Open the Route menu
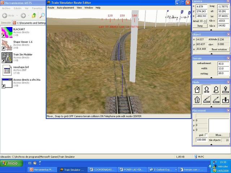The width and height of the screenshot is (231, 173). 51,8
